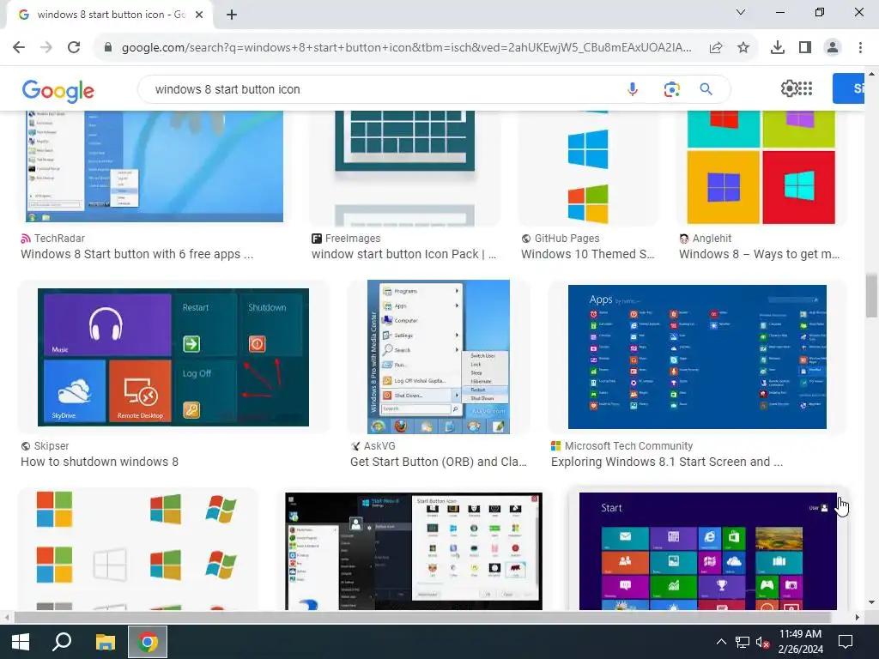
Task: Open TechRadar Windows 8 Start button result
Action: [x=136, y=254]
